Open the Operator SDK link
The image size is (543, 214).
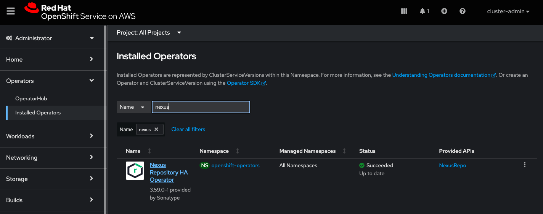point(246,83)
